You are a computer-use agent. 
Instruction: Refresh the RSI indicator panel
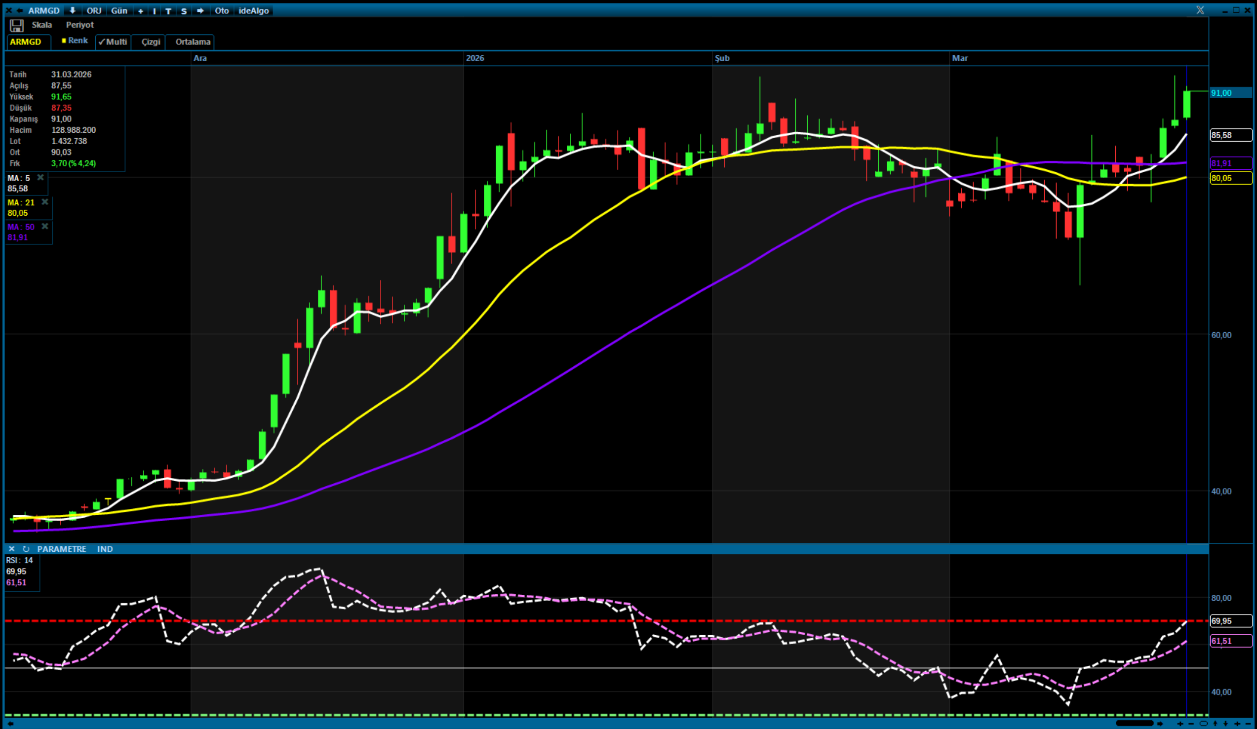pyautogui.click(x=26, y=549)
